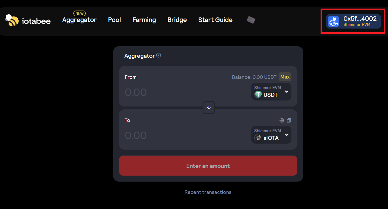
Task: Click the red Enter an amount button
Action: point(208,166)
